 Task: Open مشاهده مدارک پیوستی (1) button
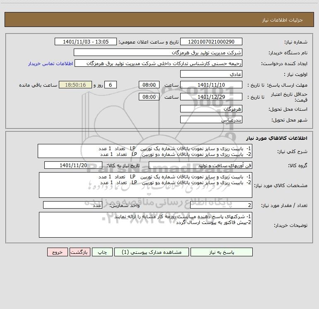tap(152, 252)
